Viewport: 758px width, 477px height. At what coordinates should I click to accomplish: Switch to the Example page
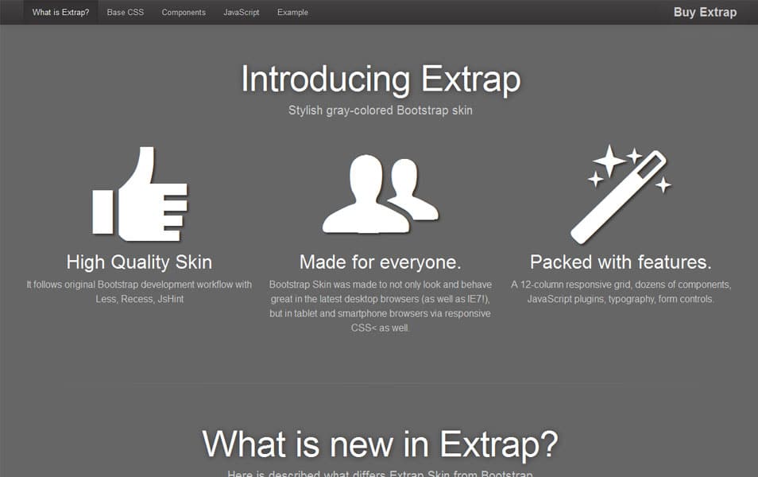pyautogui.click(x=292, y=12)
